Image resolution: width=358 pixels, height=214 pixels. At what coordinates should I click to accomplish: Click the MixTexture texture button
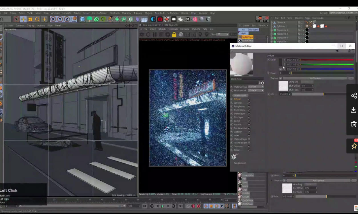(x=315, y=78)
